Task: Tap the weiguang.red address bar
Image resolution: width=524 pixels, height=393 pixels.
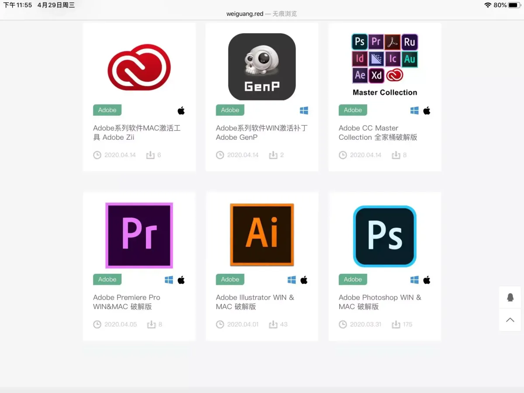Action: 262,14
